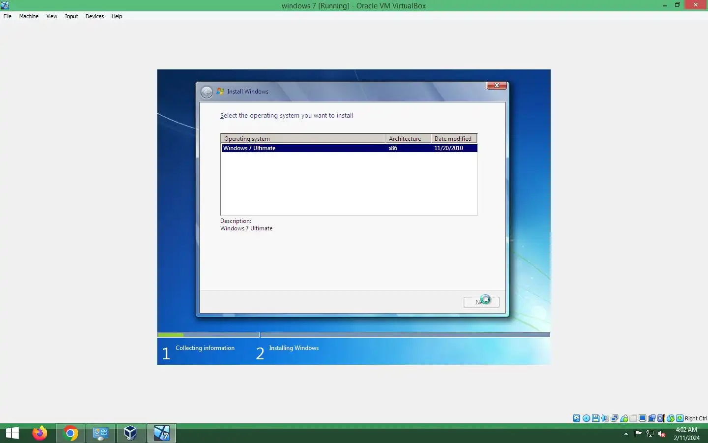Open the Action Center flag icon
708x443 pixels.
[638, 434]
